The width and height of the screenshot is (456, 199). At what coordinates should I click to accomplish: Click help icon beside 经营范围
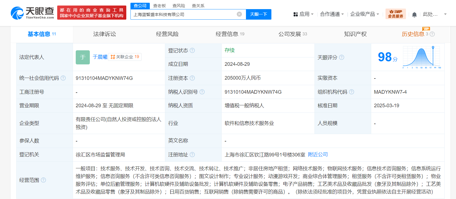43,180
